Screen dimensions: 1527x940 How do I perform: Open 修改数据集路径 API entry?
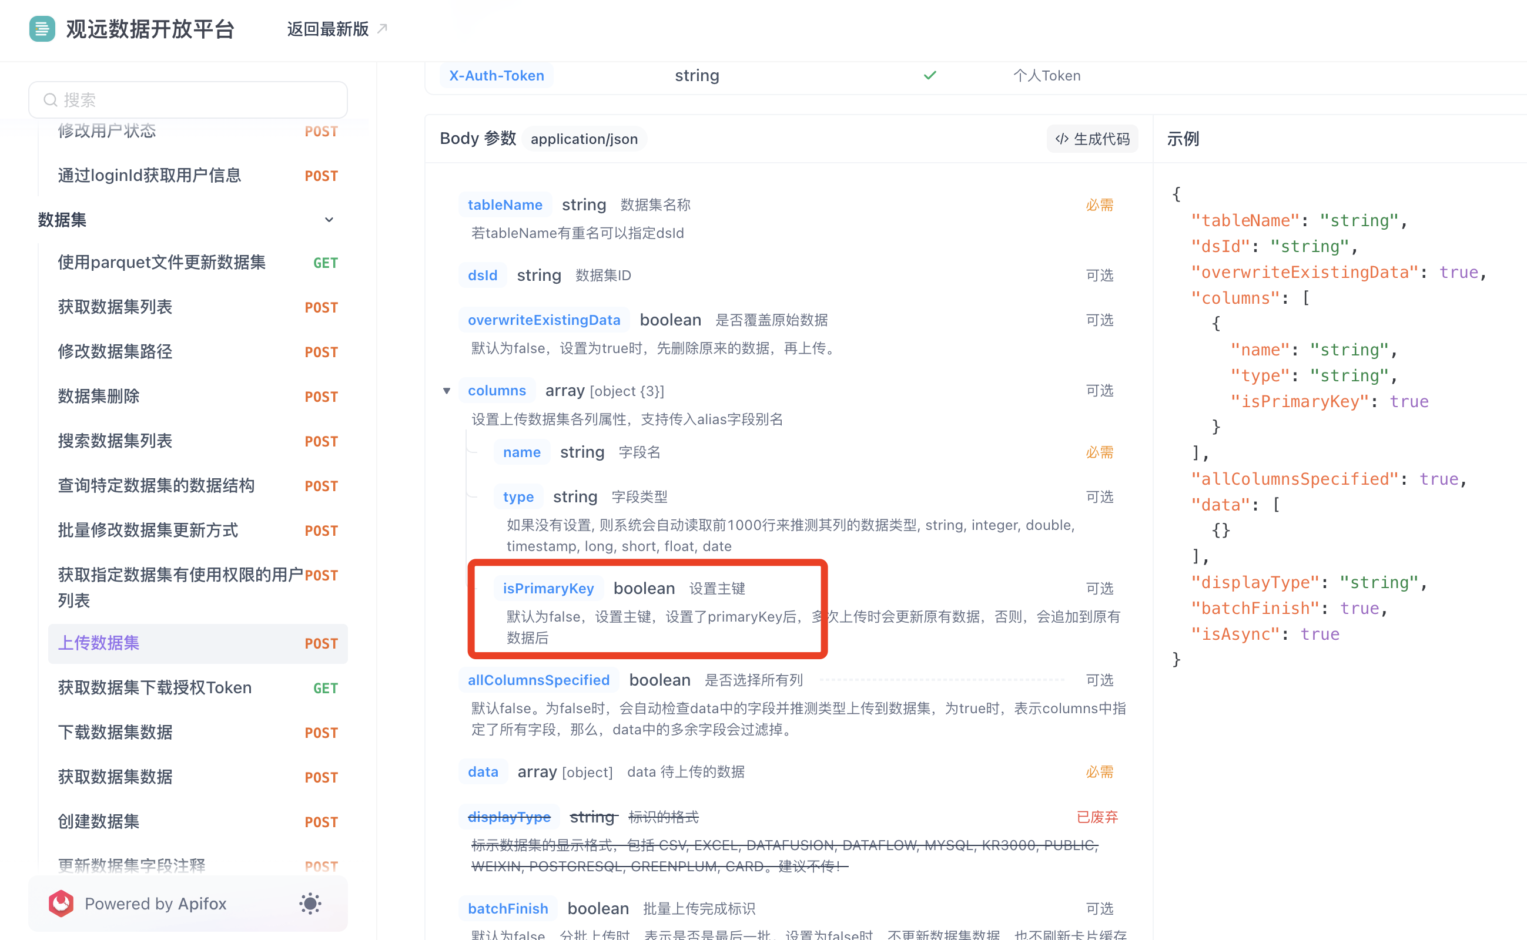198,352
